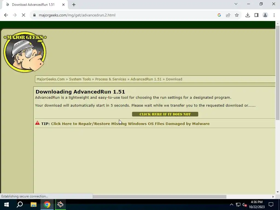The image size is (280, 210).
Task: Open the Windows Start menu
Action: click(7, 205)
